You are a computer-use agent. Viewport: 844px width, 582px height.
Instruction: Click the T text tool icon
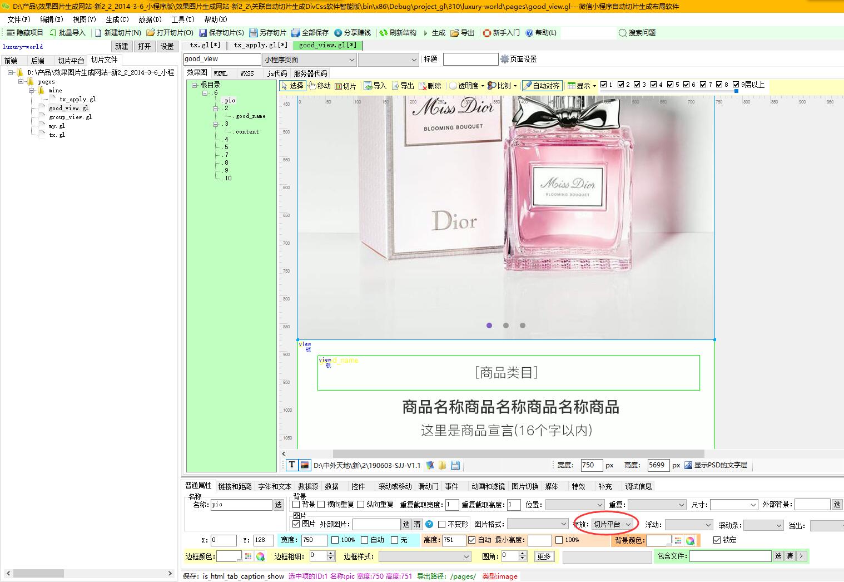[x=292, y=465]
